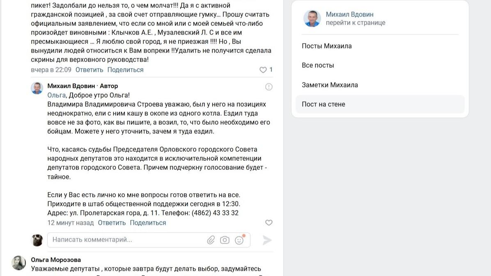This screenshot has width=491, height=276.
Task: Send comment with the arrow icon
Action: 267,240
